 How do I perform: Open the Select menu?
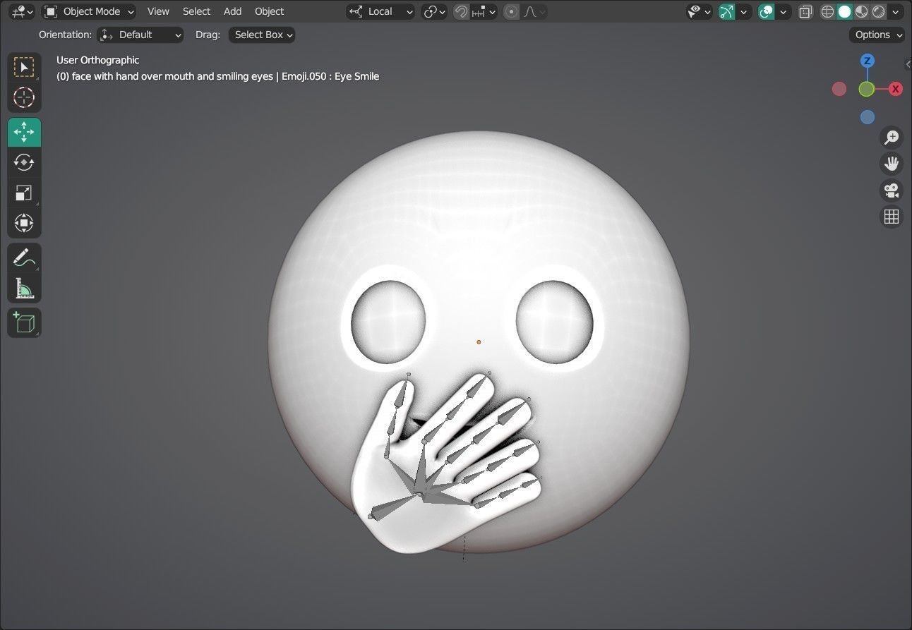(x=196, y=11)
